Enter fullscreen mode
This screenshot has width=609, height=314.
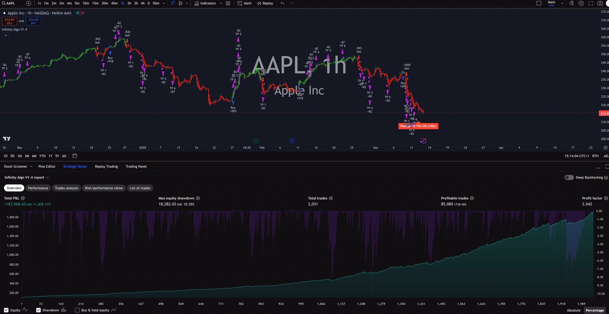(591, 3)
